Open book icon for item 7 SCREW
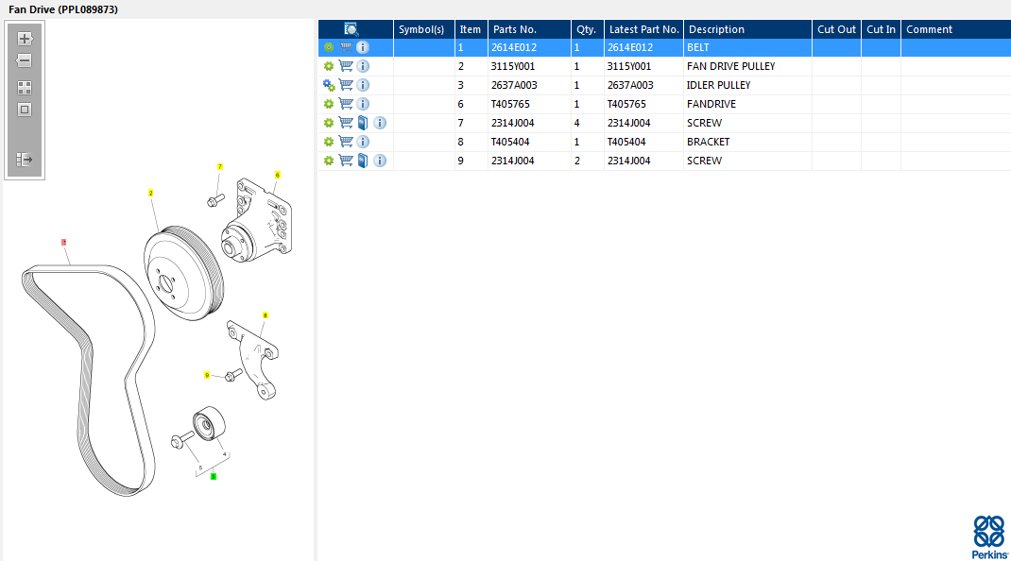This screenshot has height=561, width=1011. click(x=363, y=123)
